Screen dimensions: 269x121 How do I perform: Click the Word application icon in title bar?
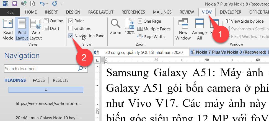point(6,3)
